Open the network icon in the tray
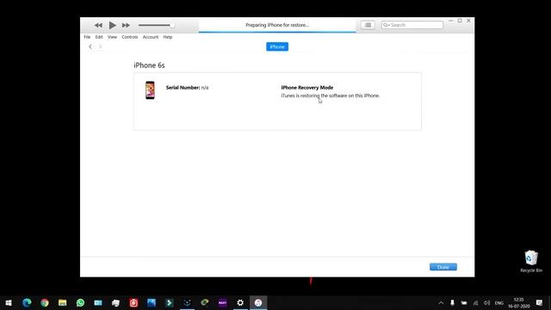The height and width of the screenshot is (310, 551). pos(475,302)
